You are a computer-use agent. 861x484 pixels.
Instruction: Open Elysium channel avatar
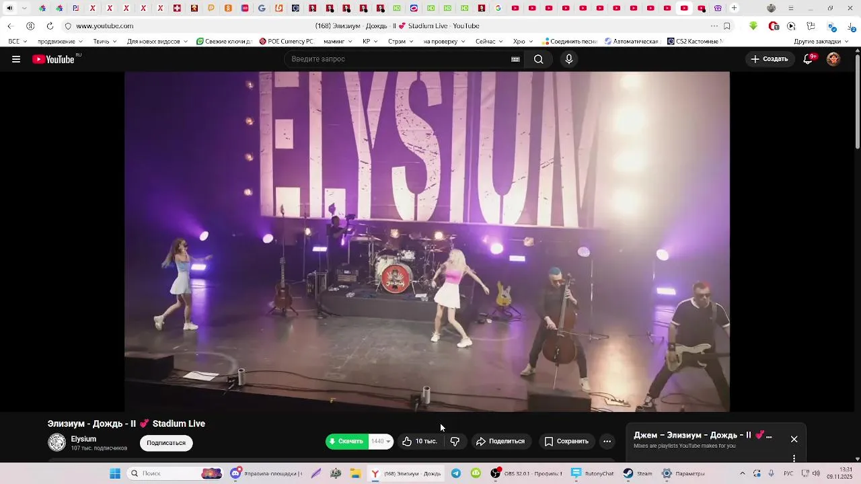coord(57,442)
